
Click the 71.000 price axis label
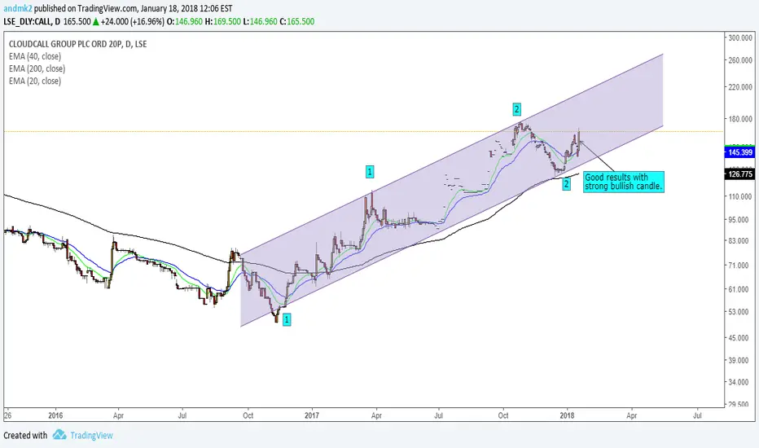739,266
